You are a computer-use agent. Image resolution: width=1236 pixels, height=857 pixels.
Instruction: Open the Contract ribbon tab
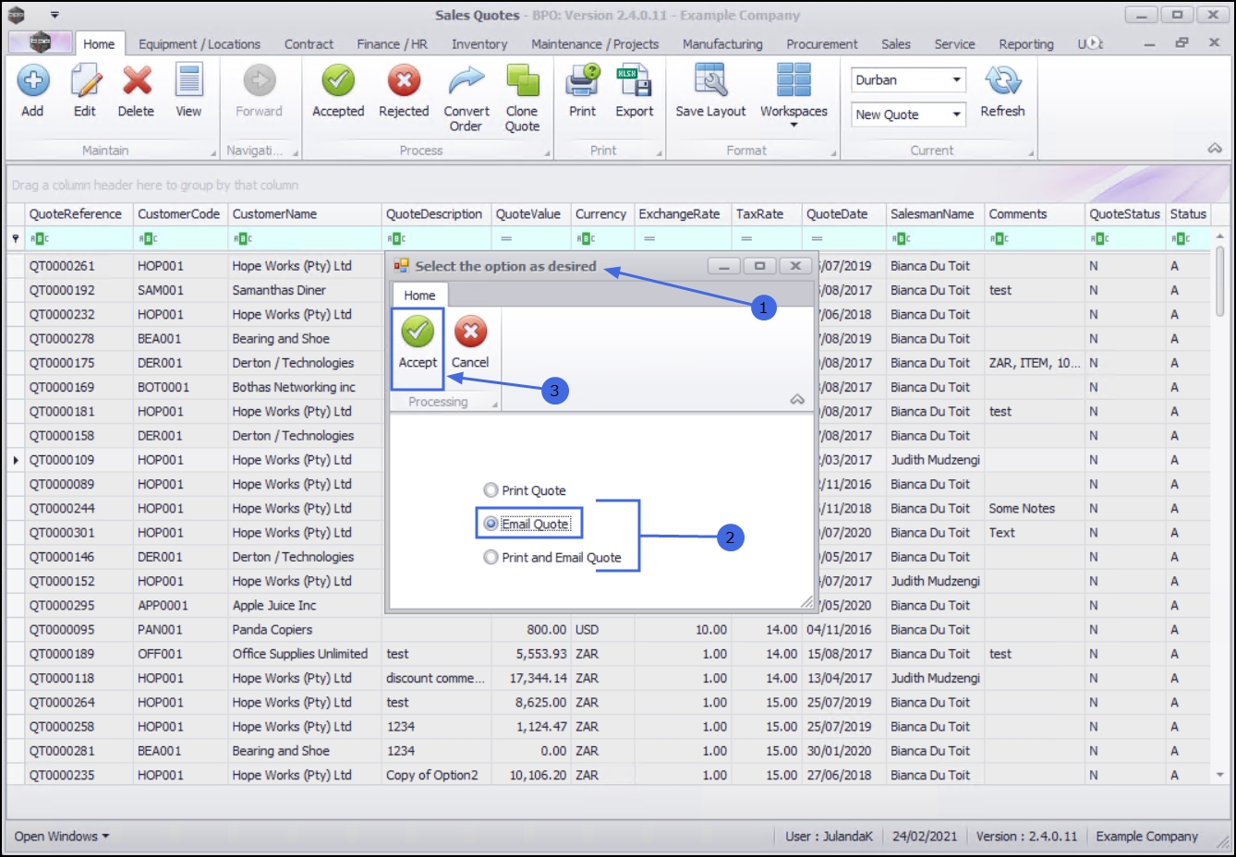309,43
